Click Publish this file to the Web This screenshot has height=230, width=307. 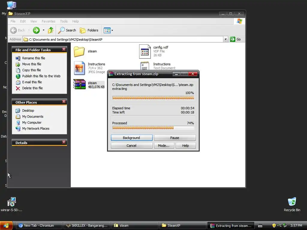[x=41, y=76]
